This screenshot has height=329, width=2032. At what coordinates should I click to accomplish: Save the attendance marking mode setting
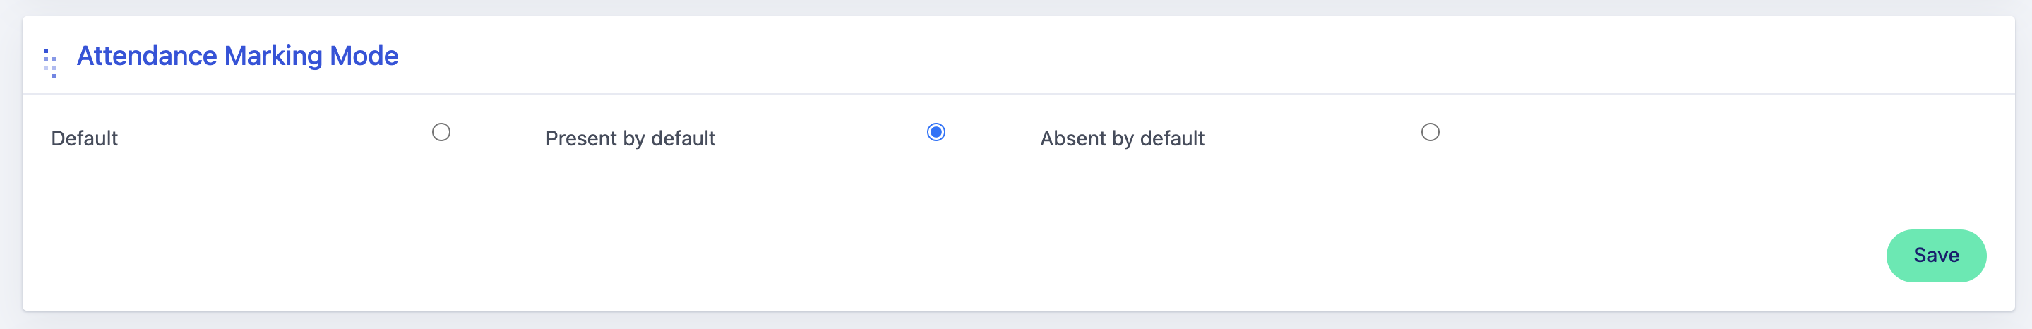point(1935,256)
